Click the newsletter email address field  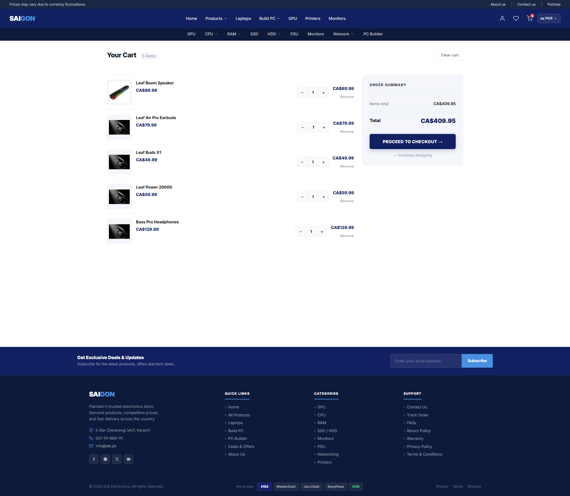pyautogui.click(x=426, y=361)
